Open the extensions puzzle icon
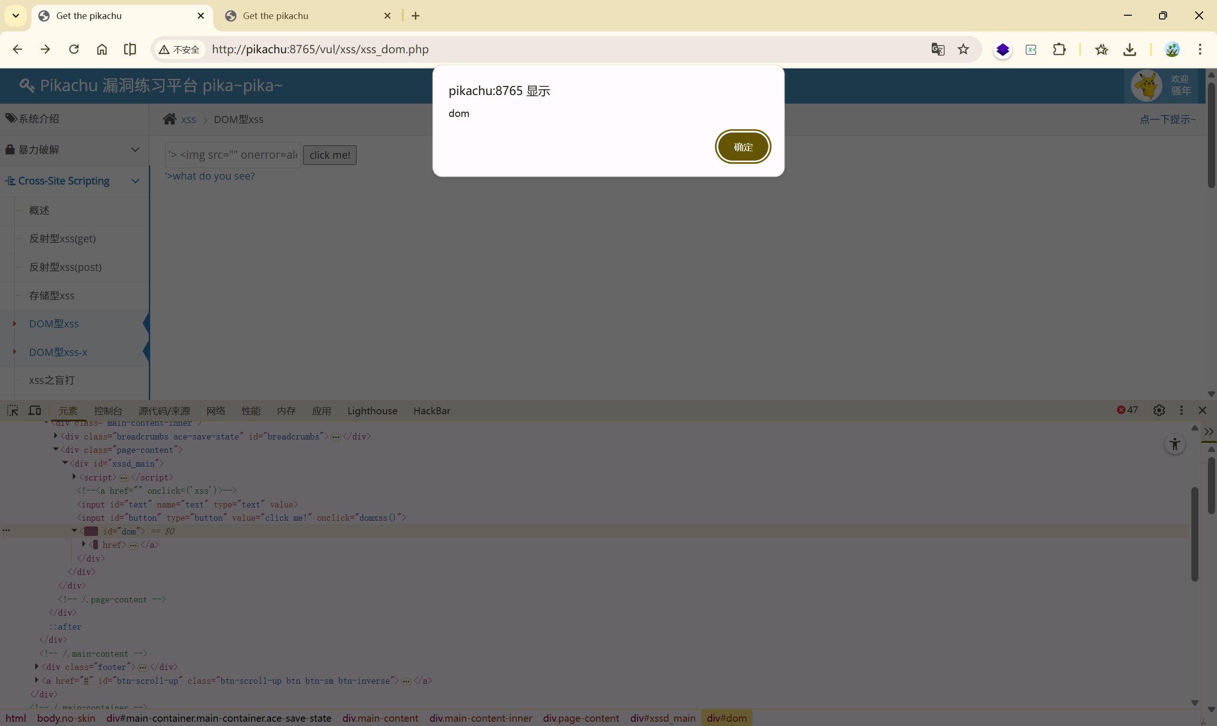 (1059, 49)
